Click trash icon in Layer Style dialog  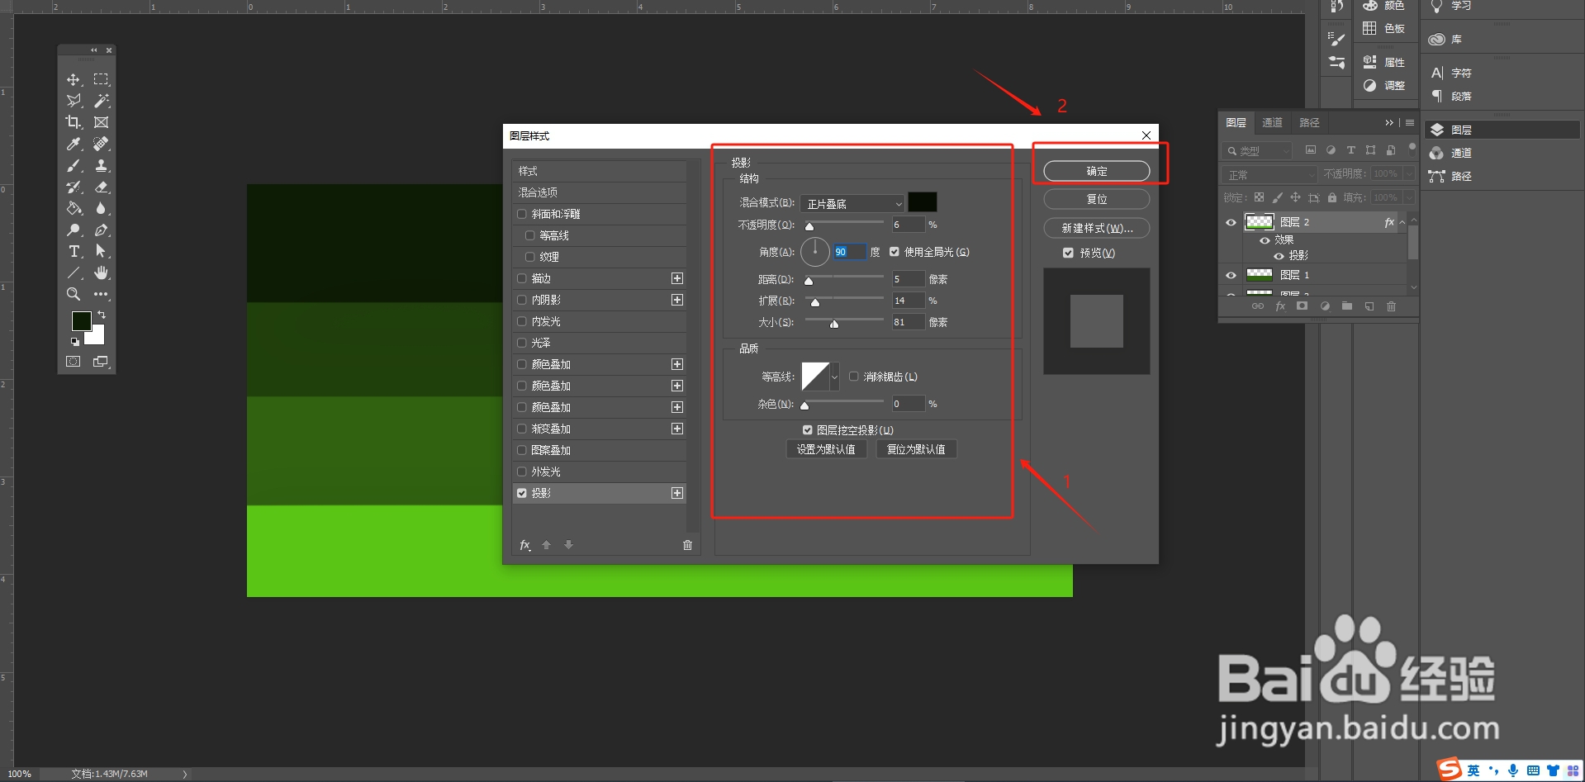pos(687,545)
